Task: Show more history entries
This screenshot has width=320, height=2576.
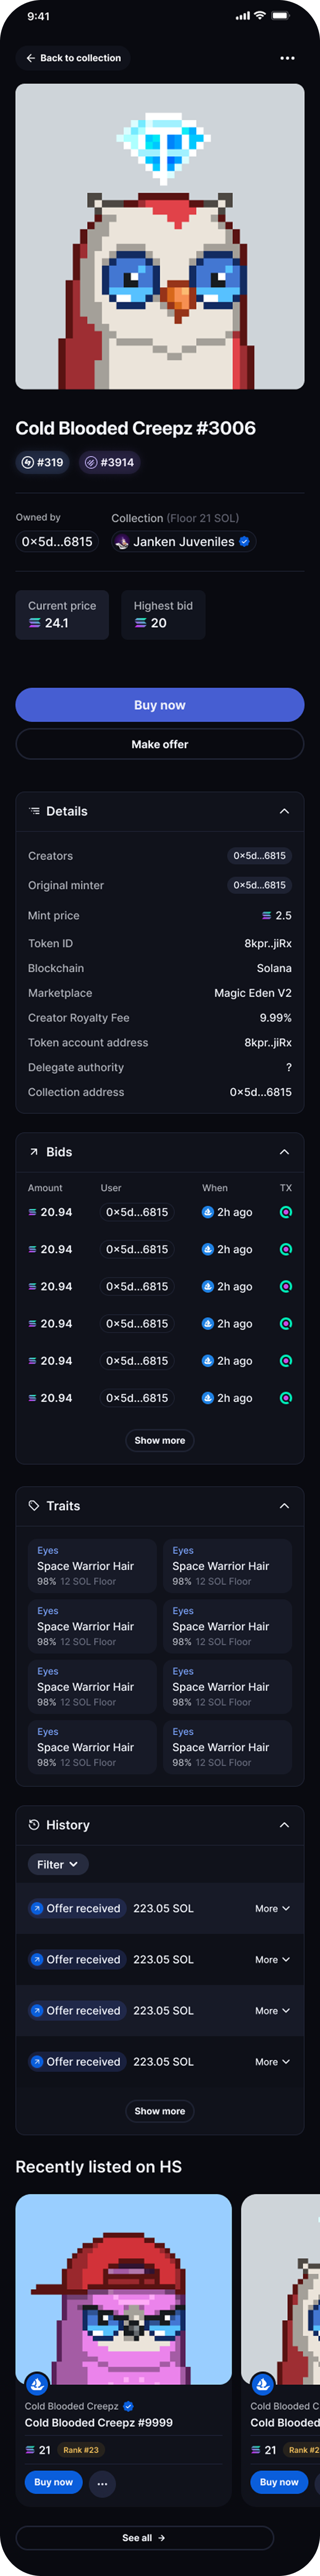Action: [159, 2111]
